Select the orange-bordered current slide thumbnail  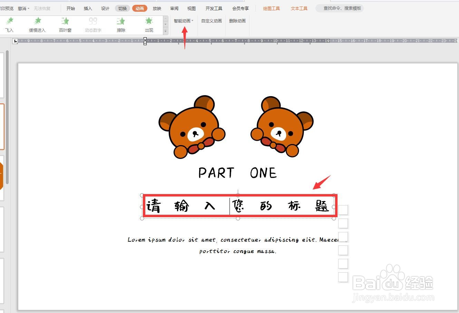click(x=2, y=127)
